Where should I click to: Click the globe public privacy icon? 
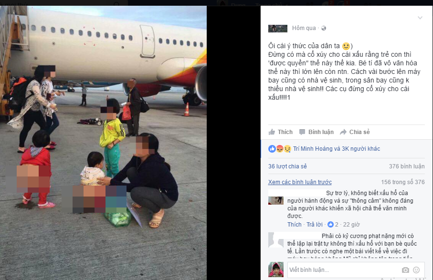coord(324,28)
